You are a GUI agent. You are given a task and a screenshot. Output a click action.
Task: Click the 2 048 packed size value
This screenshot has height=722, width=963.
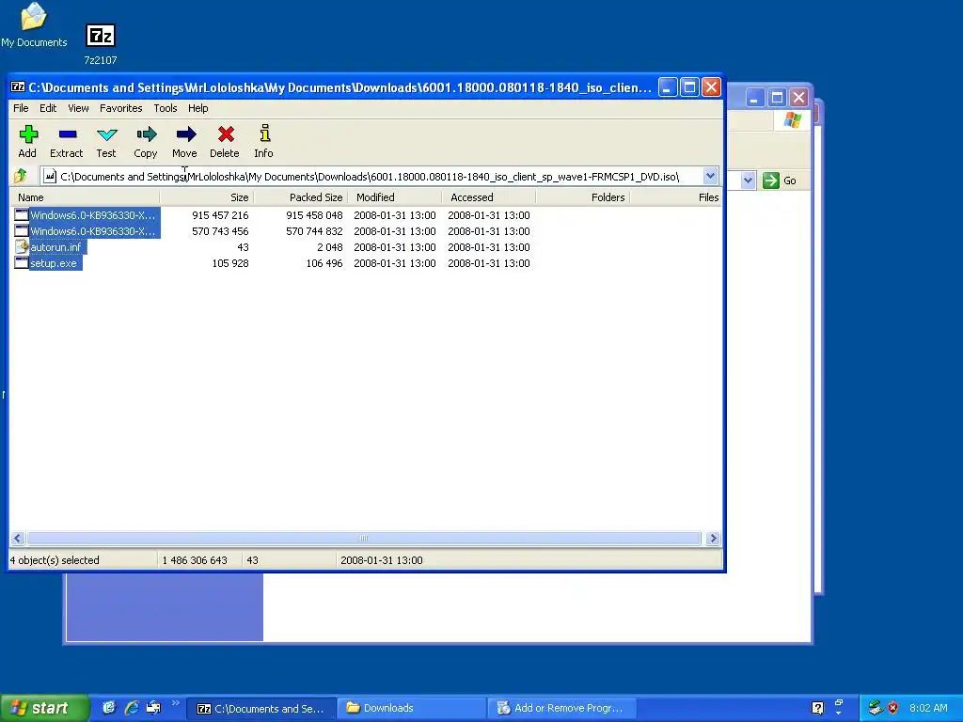pyautogui.click(x=329, y=247)
